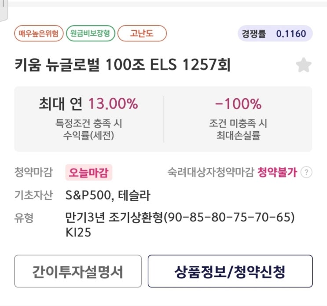Image resolution: width=327 pixels, height=306 pixels.
Task: Select the ELS 1257회 product title
Action: (122, 65)
